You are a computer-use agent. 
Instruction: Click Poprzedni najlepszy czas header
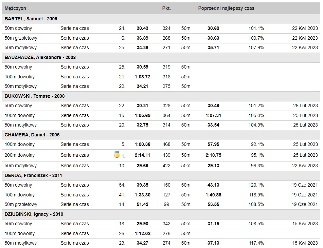click(x=226, y=8)
